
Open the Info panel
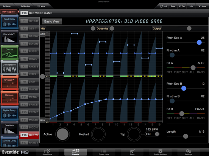click(191, 6)
